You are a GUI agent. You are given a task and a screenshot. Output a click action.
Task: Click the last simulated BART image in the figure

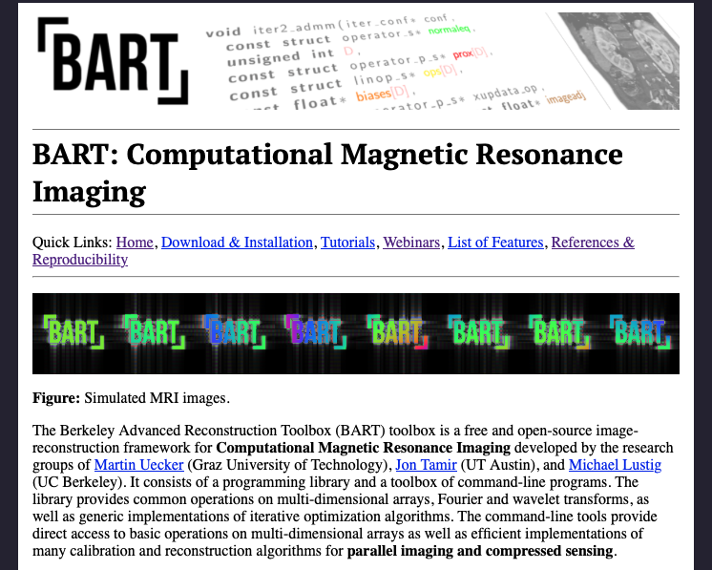point(639,332)
